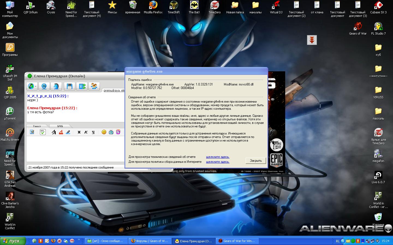Click the Firefox quick launch icon
The width and height of the screenshot is (393, 245).
[53, 241]
